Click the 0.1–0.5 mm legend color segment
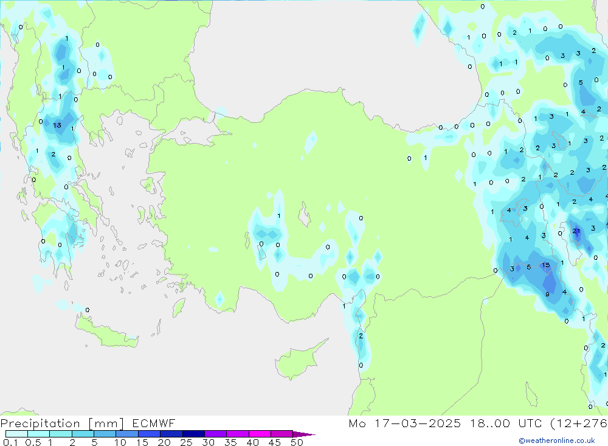This screenshot has height=446, width=608. 16,434
